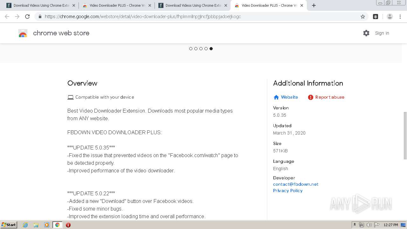The width and height of the screenshot is (407, 229).
Task: Open the Privacy Policy link
Action: (288, 191)
